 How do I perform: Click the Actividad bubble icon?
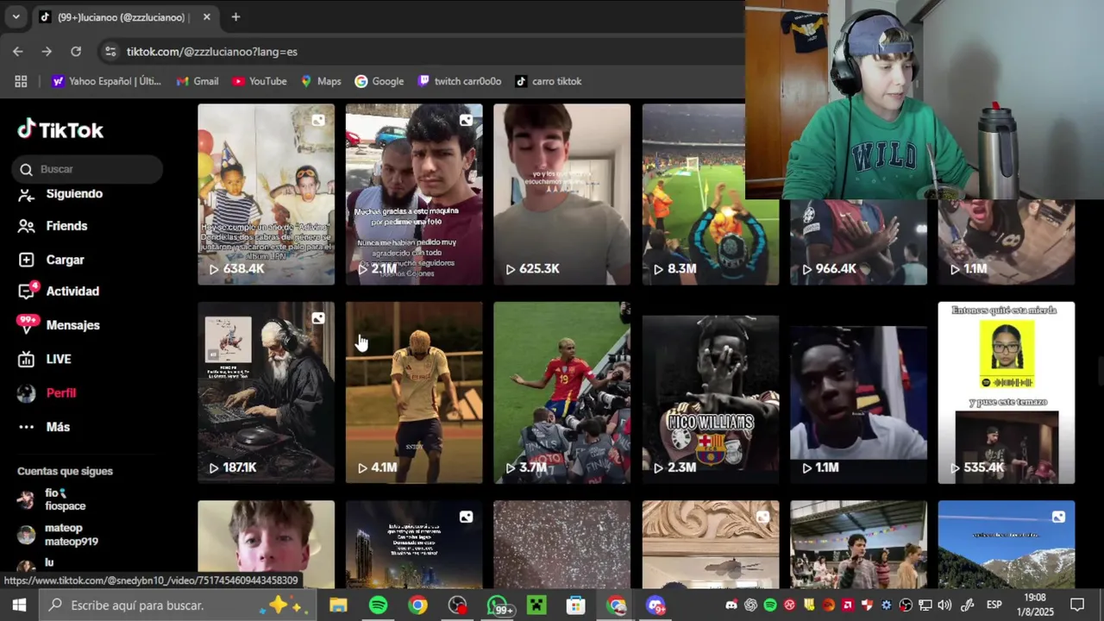(27, 292)
